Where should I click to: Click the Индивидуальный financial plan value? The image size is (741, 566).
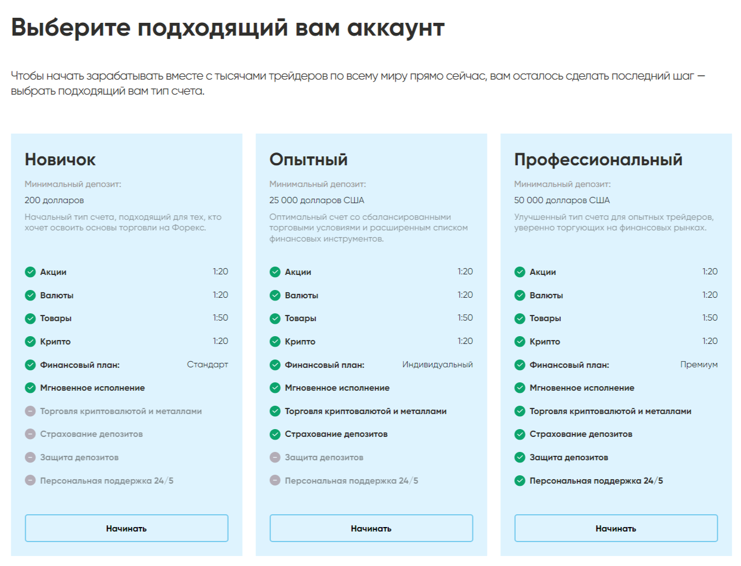point(437,364)
